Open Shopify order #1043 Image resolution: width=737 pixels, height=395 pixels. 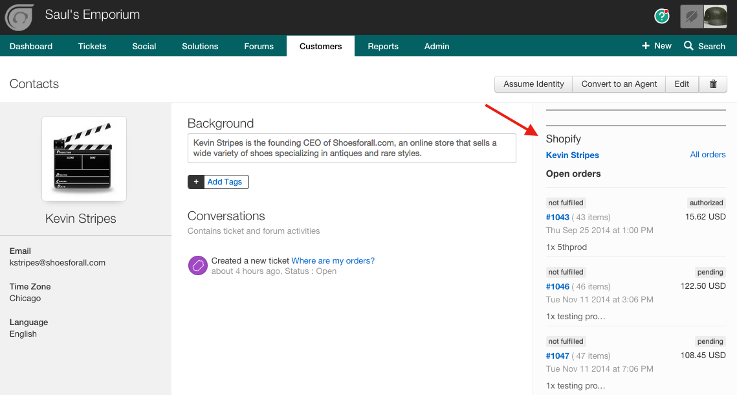pyautogui.click(x=557, y=218)
